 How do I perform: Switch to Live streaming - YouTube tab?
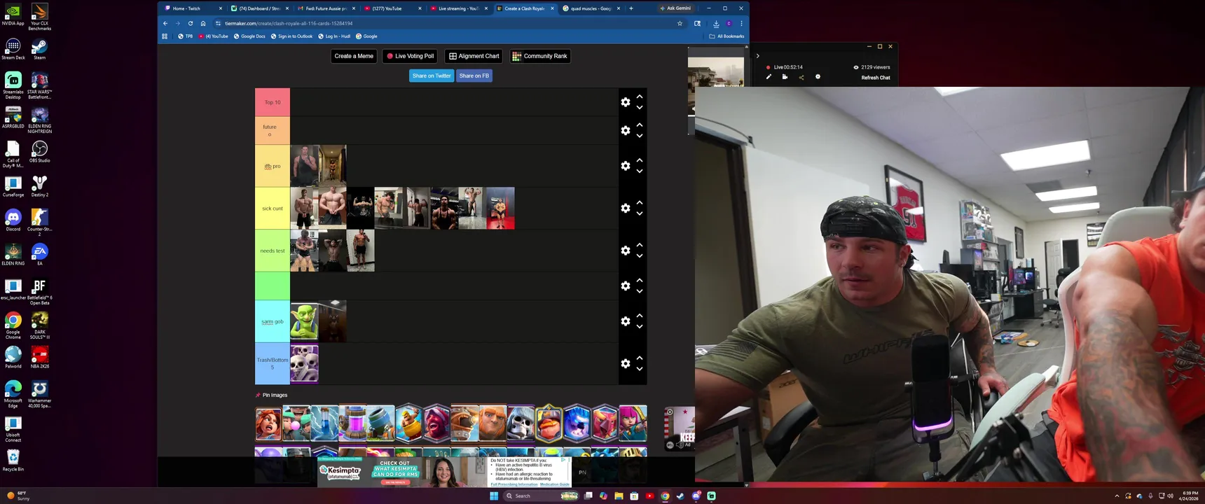pyautogui.click(x=459, y=8)
